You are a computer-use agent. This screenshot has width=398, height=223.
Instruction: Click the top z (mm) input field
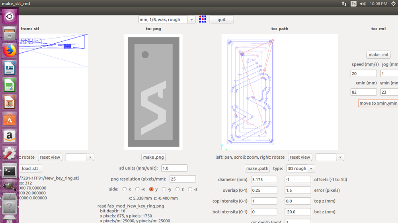[x=298, y=201]
